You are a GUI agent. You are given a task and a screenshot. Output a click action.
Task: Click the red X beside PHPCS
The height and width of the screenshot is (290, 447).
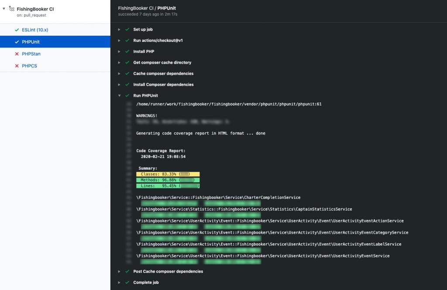17,66
